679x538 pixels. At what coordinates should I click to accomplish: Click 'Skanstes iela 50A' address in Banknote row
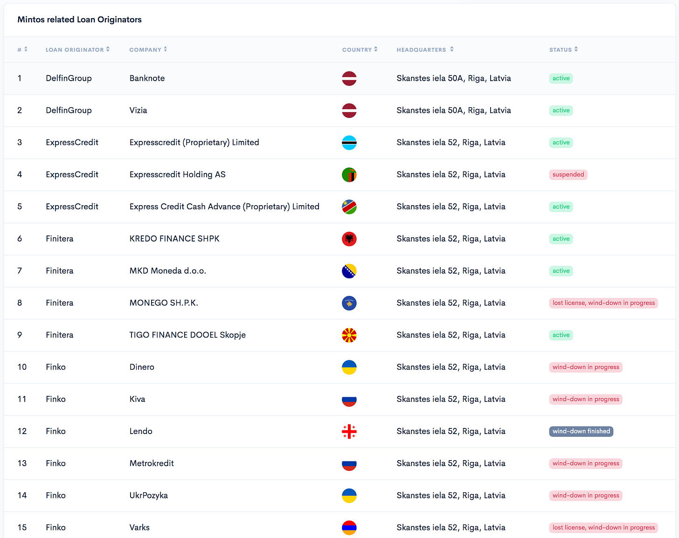point(453,78)
